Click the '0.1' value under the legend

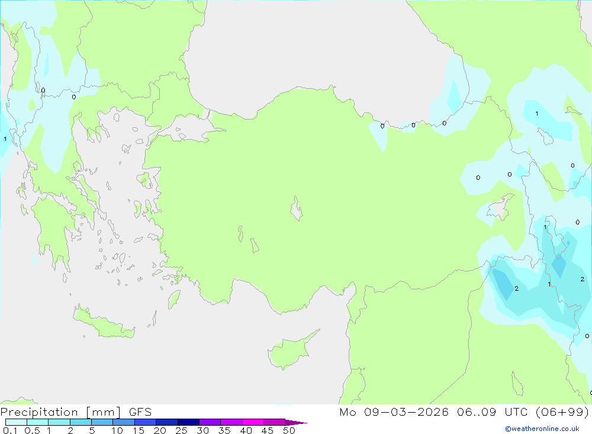pyautogui.click(x=10, y=430)
